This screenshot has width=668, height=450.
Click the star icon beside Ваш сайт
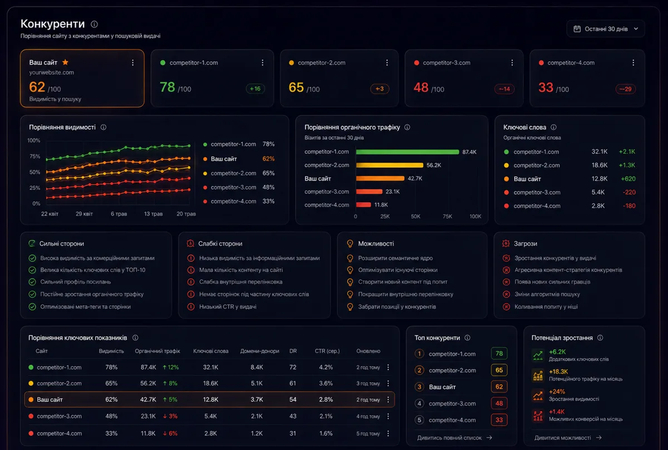(65, 62)
